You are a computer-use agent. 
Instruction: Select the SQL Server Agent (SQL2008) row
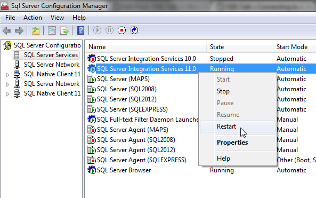142,140
